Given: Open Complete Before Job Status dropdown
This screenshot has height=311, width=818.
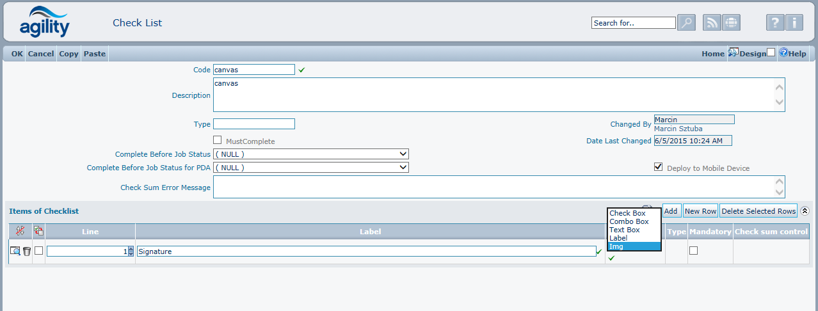Looking at the screenshot, I should (311, 154).
